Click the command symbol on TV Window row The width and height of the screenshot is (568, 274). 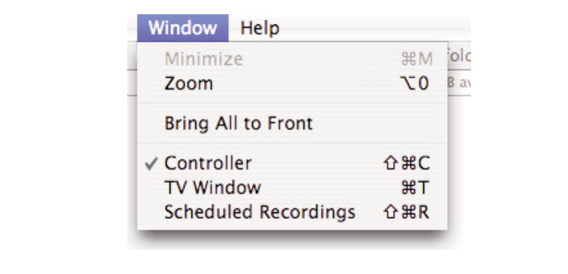pos(408,188)
